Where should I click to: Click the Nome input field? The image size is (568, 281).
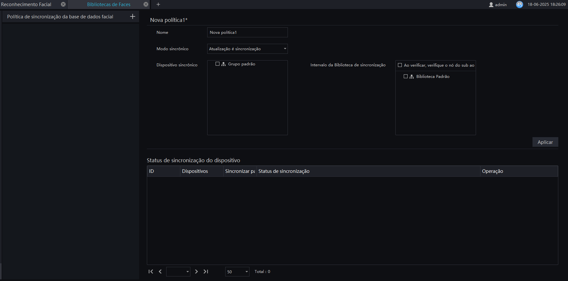247,33
